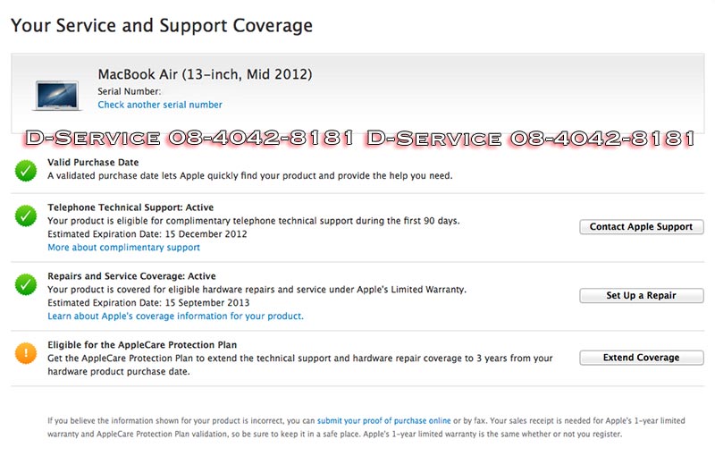The height and width of the screenshot is (456, 715).
Task: Click the green checkmark for Telephone Technical Support
Action: 25,215
